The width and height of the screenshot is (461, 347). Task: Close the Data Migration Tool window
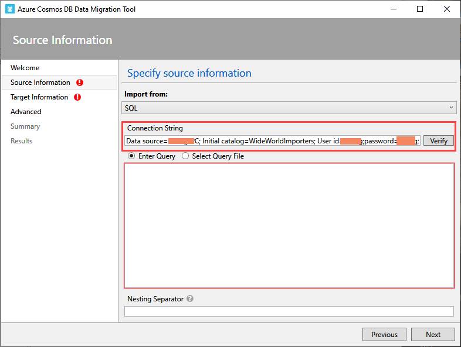(x=447, y=9)
